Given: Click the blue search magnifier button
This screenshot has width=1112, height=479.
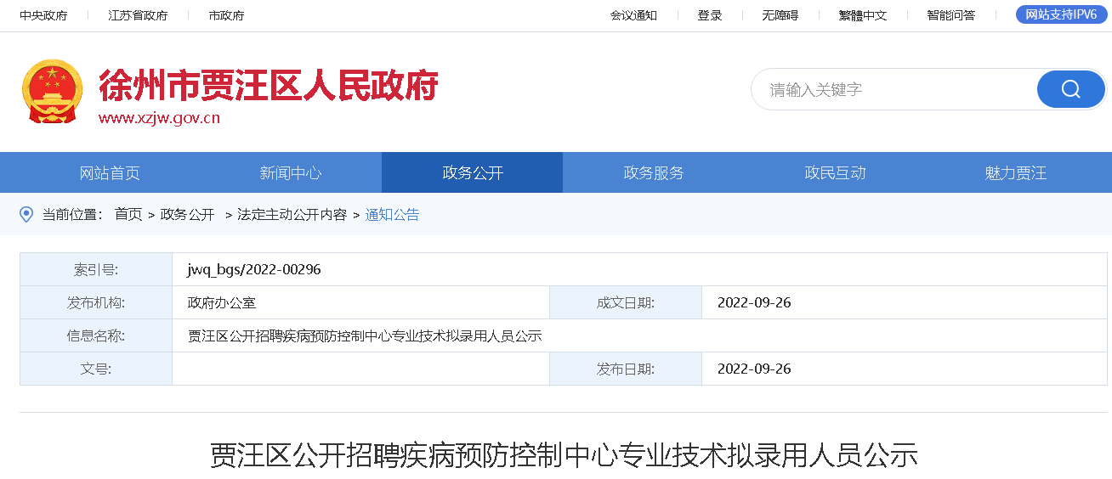Looking at the screenshot, I should point(1070,89).
